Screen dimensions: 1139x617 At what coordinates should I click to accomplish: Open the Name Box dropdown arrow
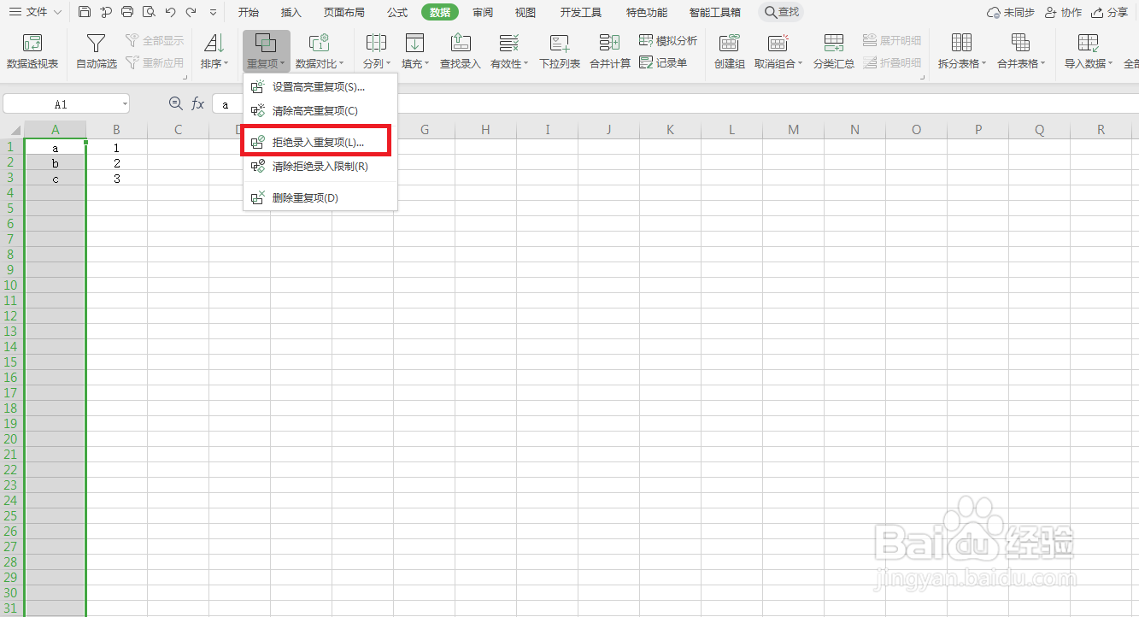pyautogui.click(x=125, y=104)
